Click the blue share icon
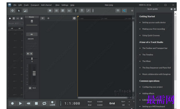This screenshot has height=109, width=180. click(124, 10)
